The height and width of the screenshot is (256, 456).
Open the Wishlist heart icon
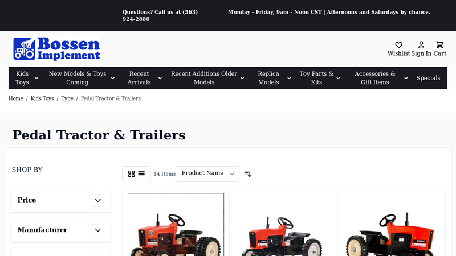398,45
